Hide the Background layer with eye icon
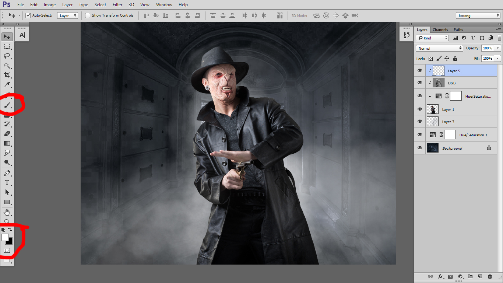Image resolution: width=503 pixels, height=283 pixels. tap(420, 148)
